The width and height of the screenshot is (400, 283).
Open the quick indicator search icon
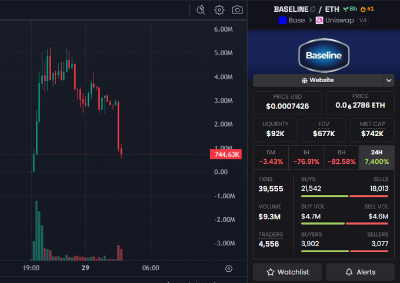coord(201,10)
